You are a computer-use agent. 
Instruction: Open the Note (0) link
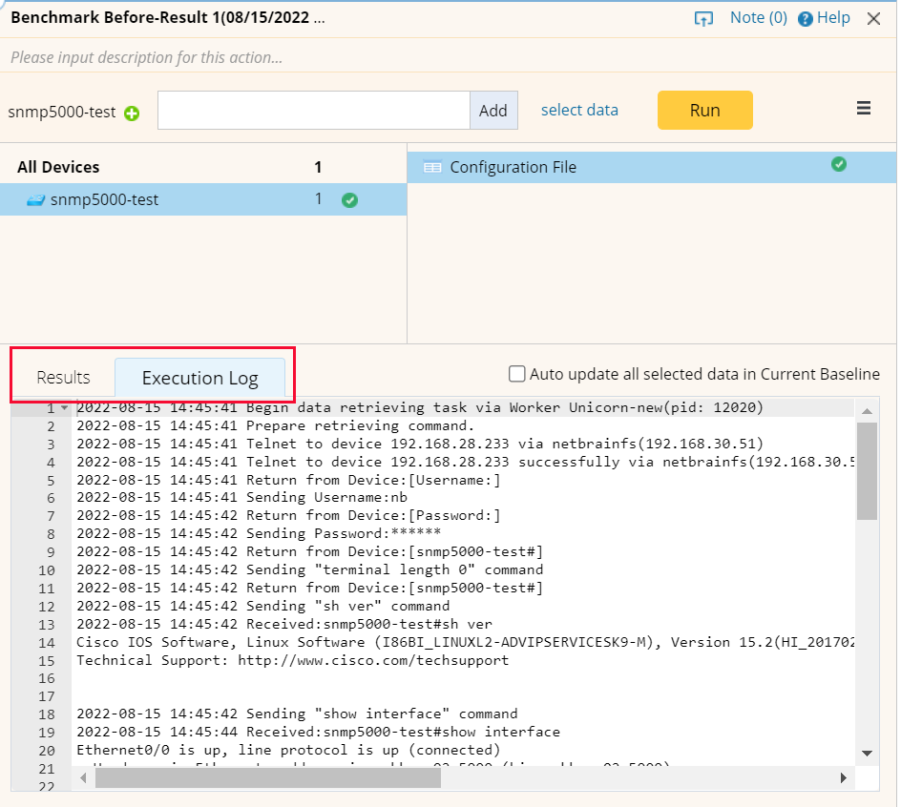coord(758,17)
